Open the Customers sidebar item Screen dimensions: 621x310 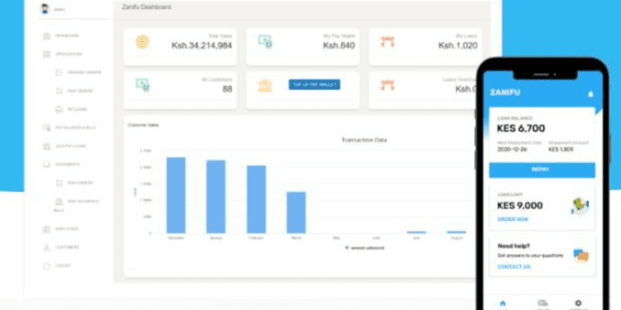point(60,247)
